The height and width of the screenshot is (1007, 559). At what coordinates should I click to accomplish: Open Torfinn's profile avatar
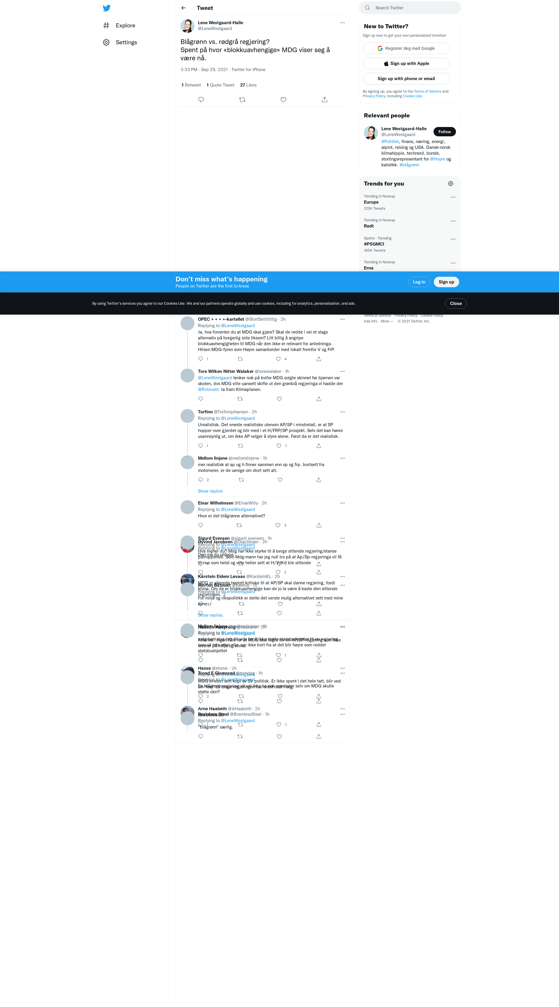(x=187, y=416)
